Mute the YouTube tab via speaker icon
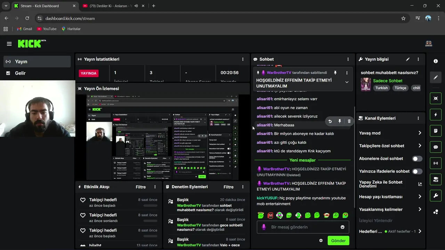The width and height of the screenshot is (445, 250). (x=136, y=6)
